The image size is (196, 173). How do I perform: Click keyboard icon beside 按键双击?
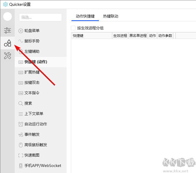pos(21,83)
